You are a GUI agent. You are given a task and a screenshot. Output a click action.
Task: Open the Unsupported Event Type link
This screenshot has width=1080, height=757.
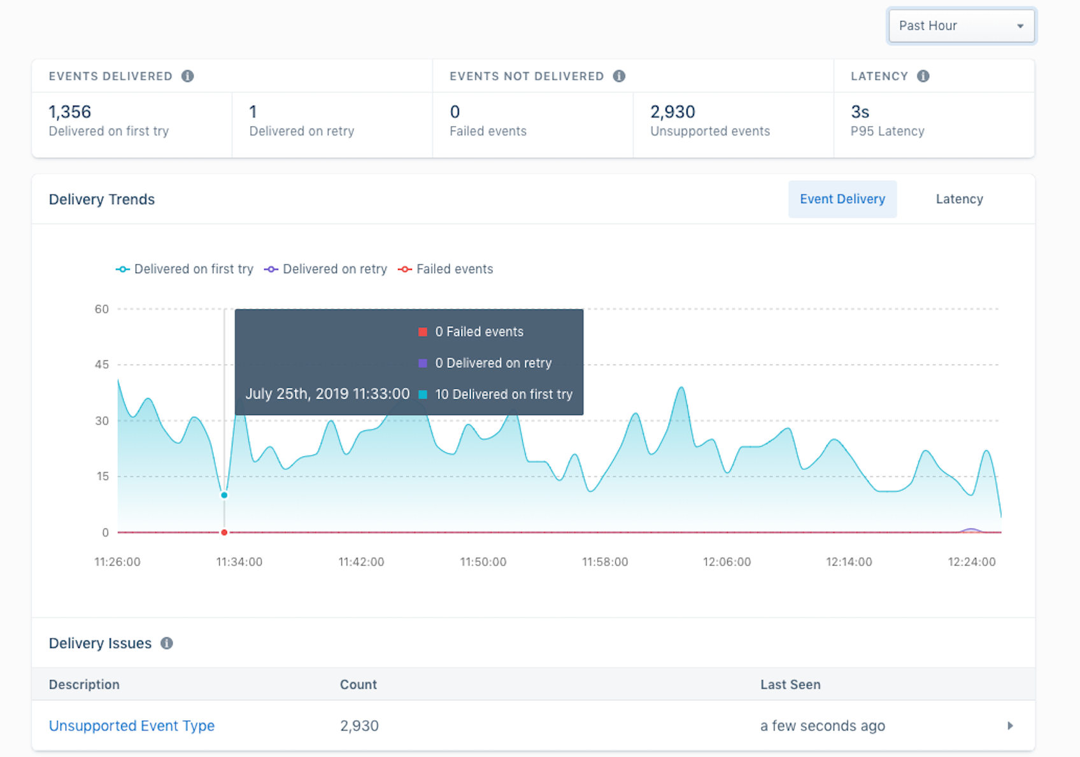click(131, 726)
